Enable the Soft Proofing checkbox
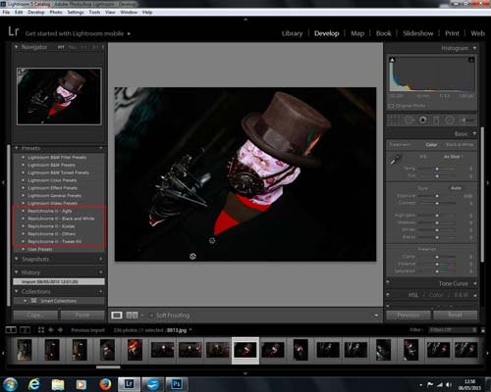 [x=151, y=316]
